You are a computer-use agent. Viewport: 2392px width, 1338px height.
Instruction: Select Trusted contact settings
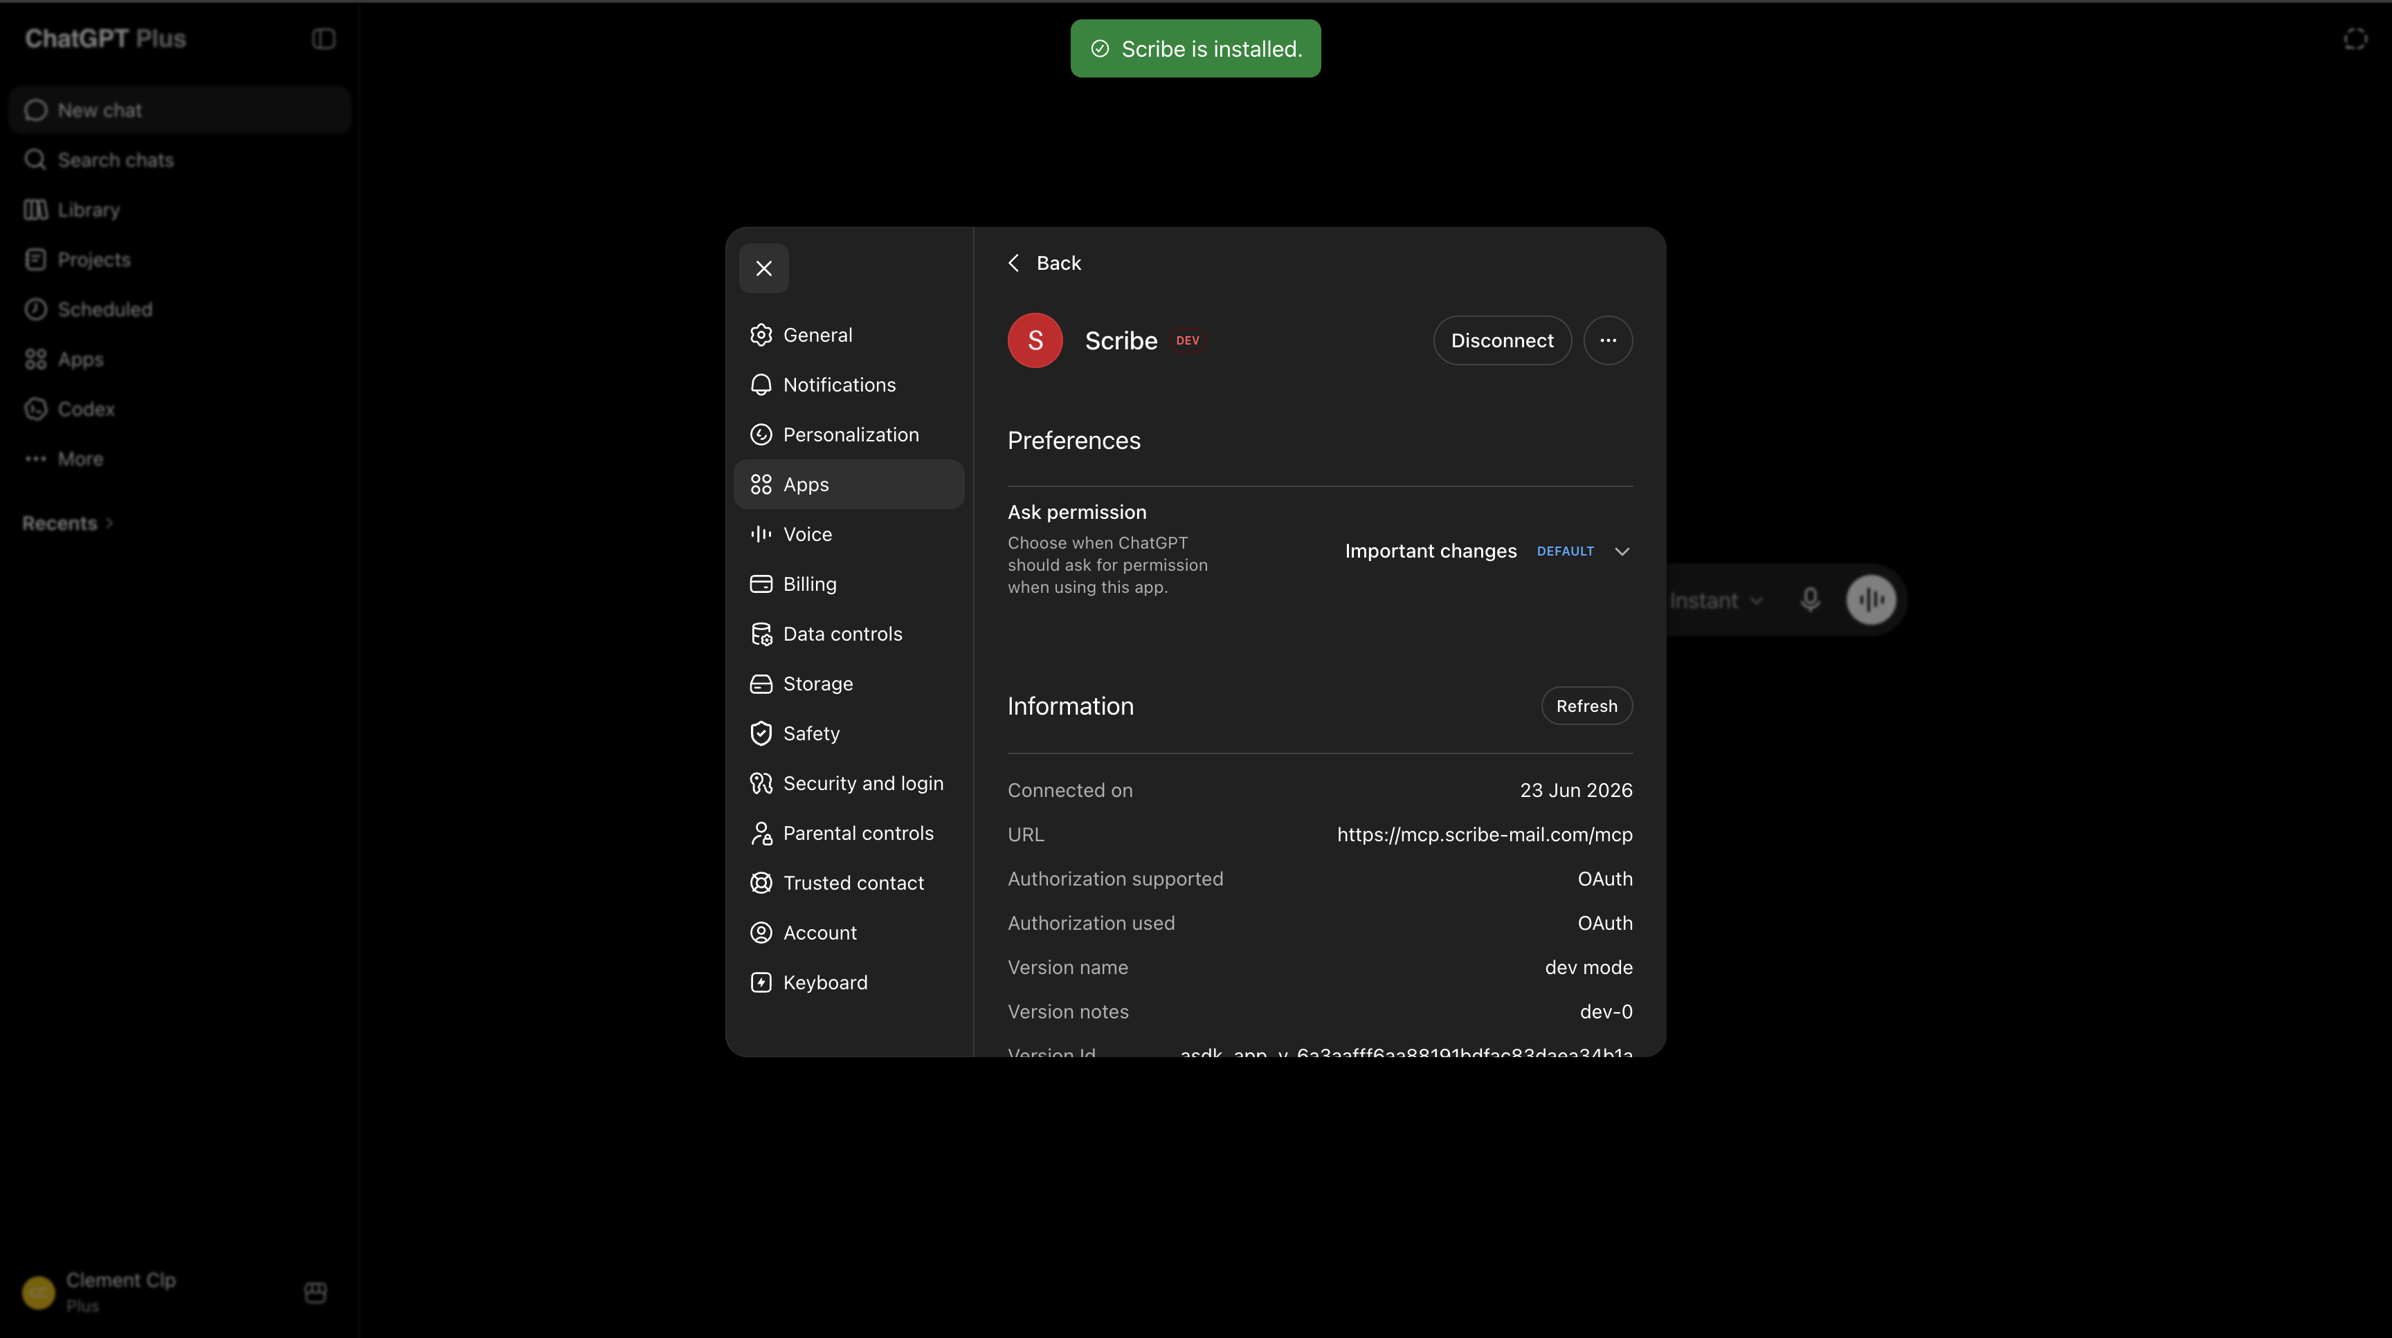pyautogui.click(x=849, y=882)
